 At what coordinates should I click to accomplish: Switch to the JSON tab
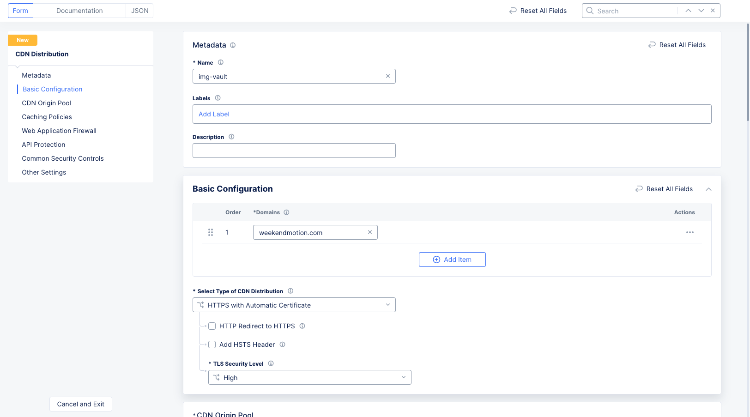139,11
